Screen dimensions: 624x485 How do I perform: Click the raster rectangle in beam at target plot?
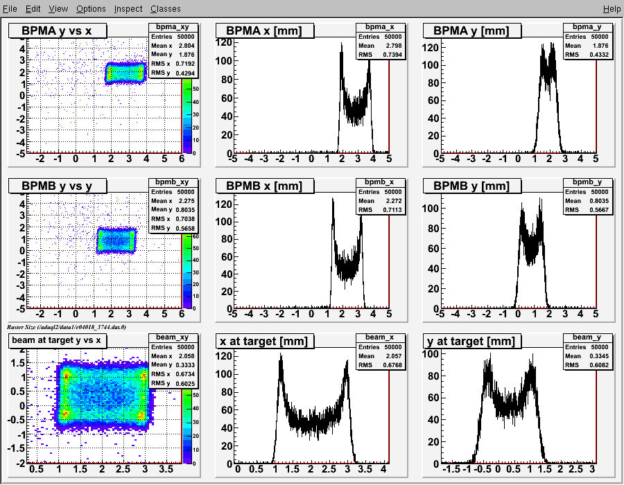(104, 396)
